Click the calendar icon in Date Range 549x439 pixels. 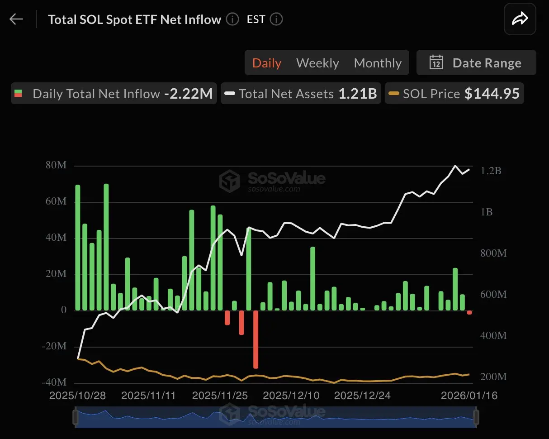click(x=436, y=62)
